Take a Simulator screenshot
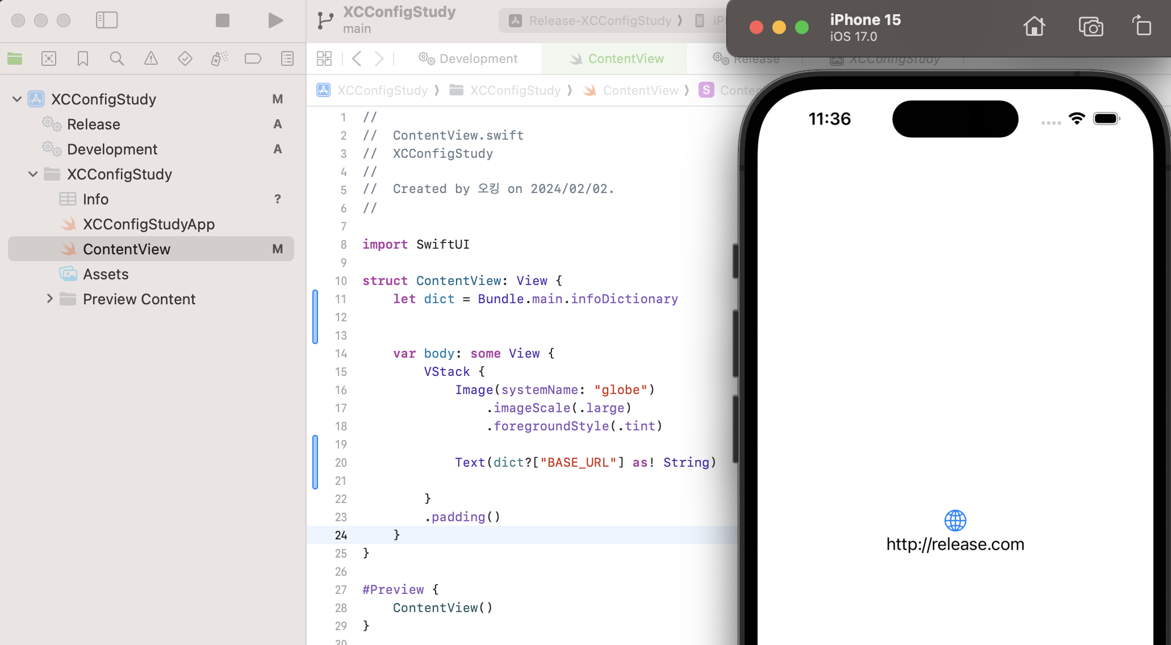The width and height of the screenshot is (1171, 645). point(1090,27)
